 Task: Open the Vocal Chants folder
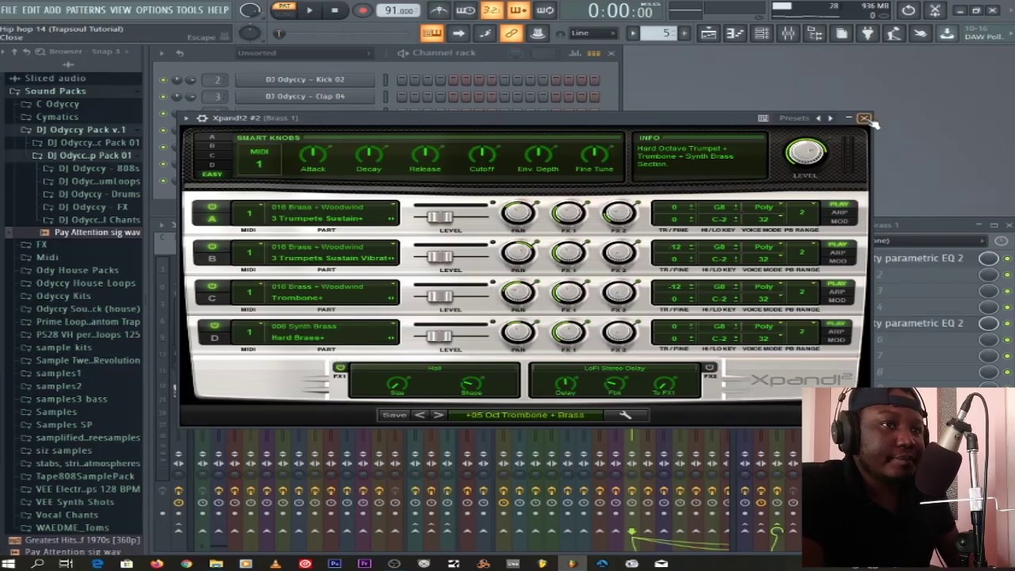coord(67,515)
